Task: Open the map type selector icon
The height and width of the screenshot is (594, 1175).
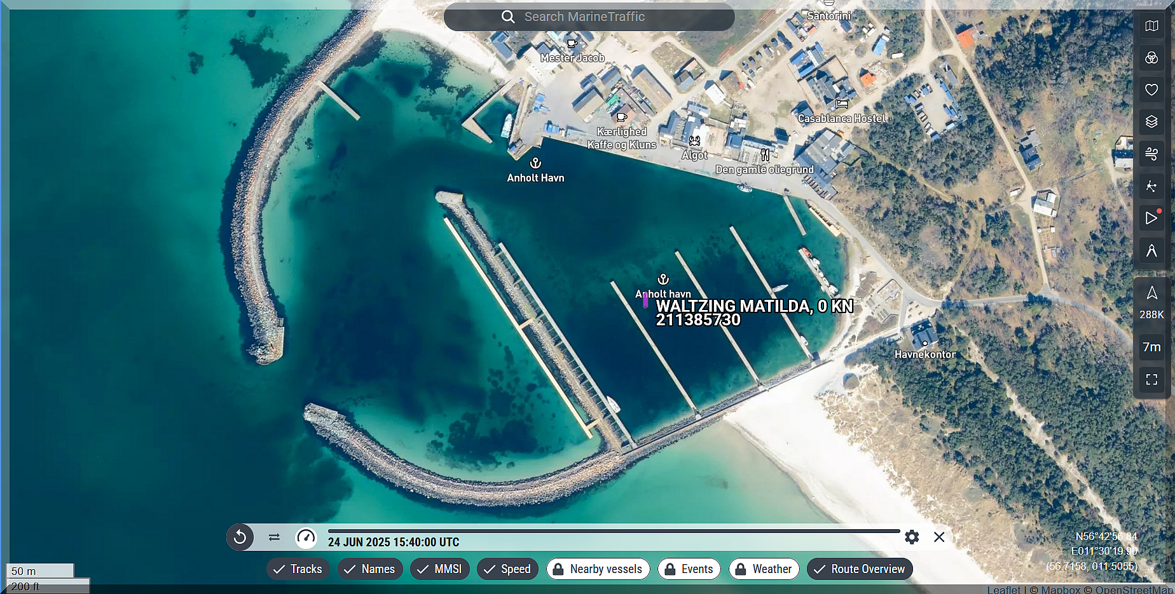Action: point(1151,26)
